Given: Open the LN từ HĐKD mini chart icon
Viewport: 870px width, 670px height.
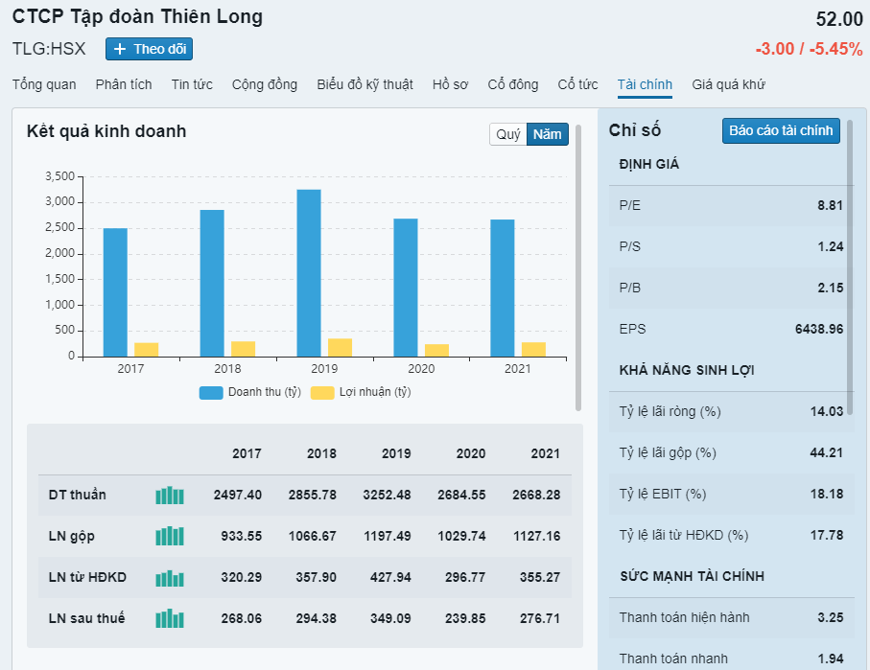Looking at the screenshot, I should (x=170, y=578).
